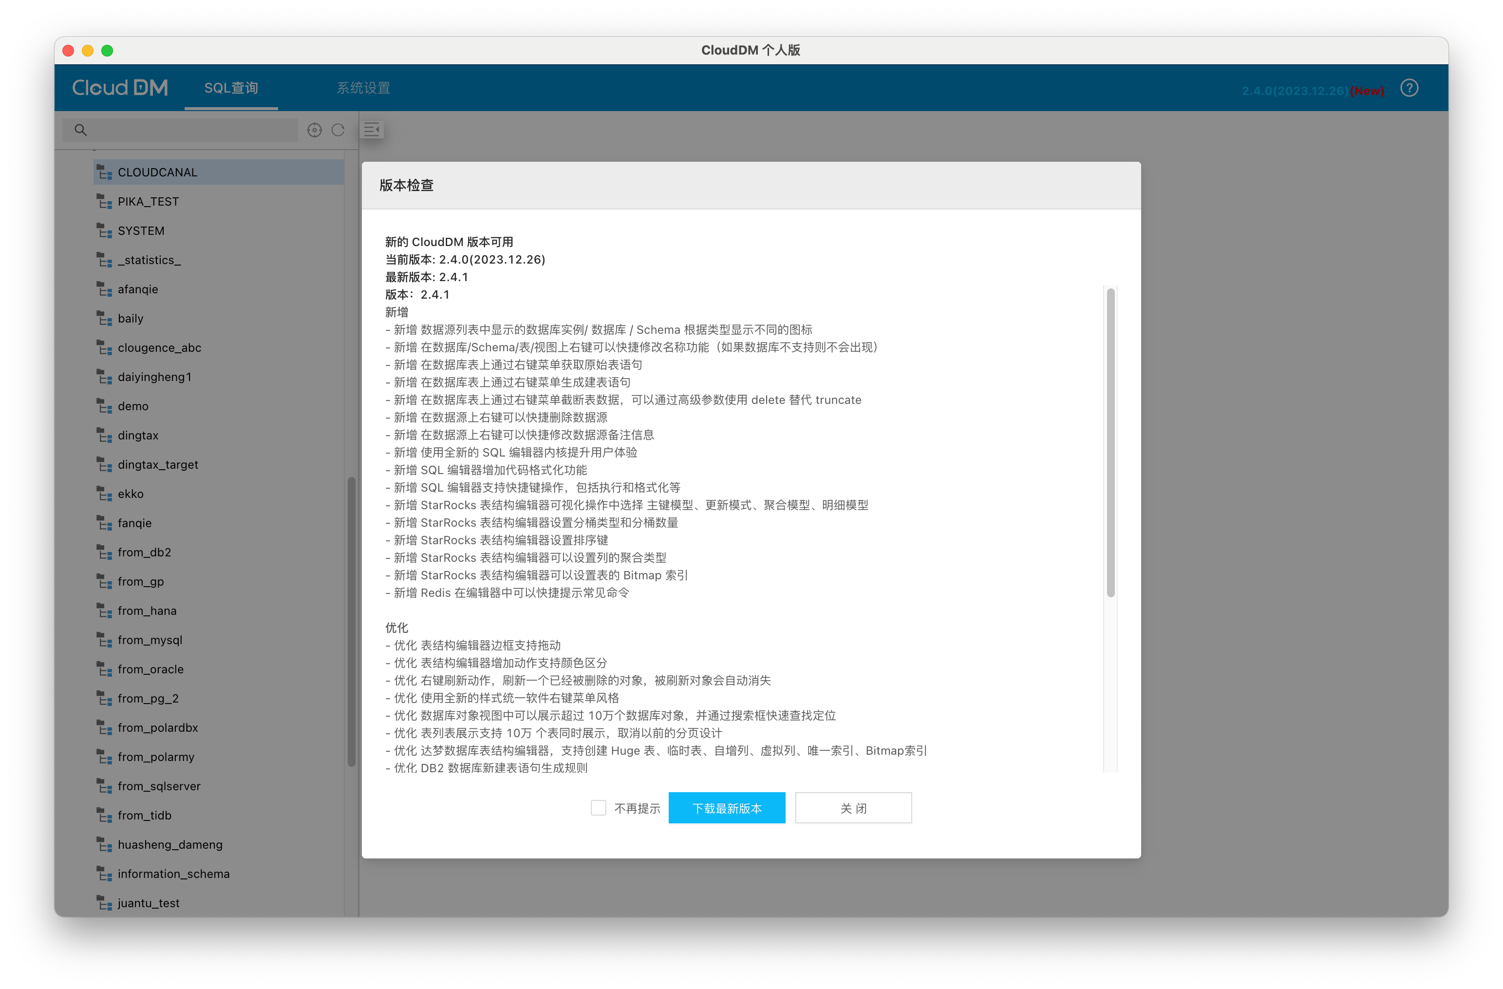Click the schema icon next to CLOUDCANAL
Viewport: 1503px width, 989px height.
pyautogui.click(x=104, y=172)
